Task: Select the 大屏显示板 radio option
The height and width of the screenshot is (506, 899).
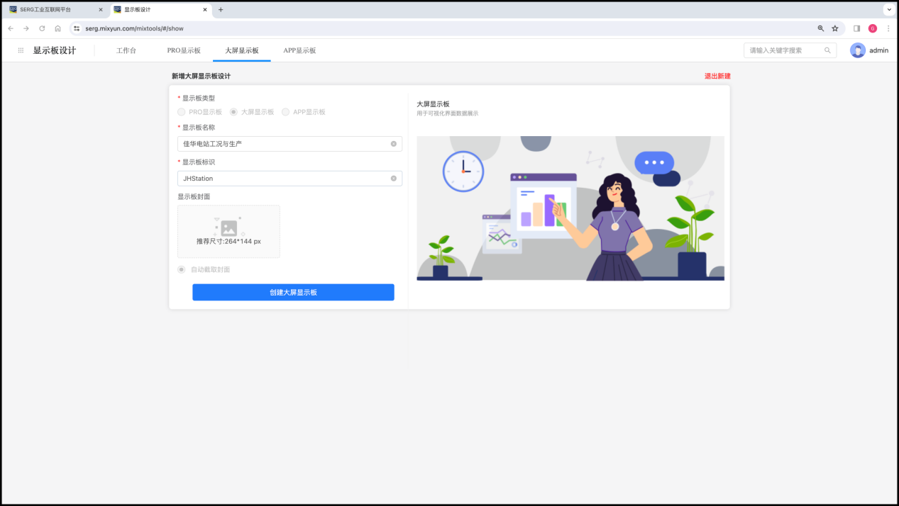Action: pos(234,112)
